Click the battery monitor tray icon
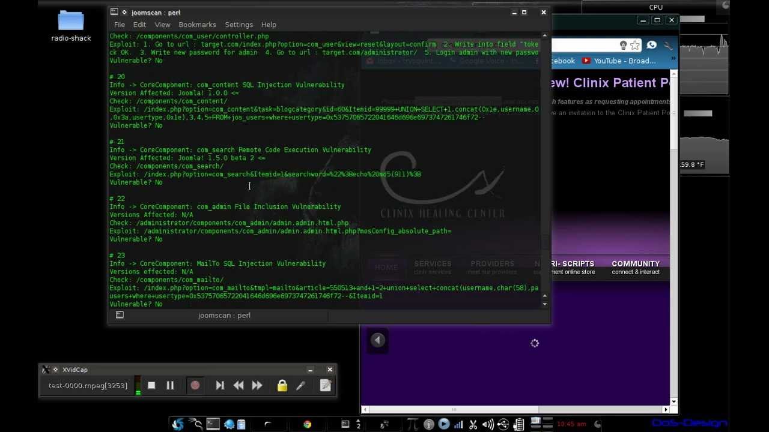The width and height of the screenshot is (769, 432). pyautogui.click(x=518, y=424)
